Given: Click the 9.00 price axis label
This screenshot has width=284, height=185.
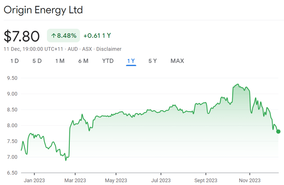Looking at the screenshot, I should click(x=12, y=94).
